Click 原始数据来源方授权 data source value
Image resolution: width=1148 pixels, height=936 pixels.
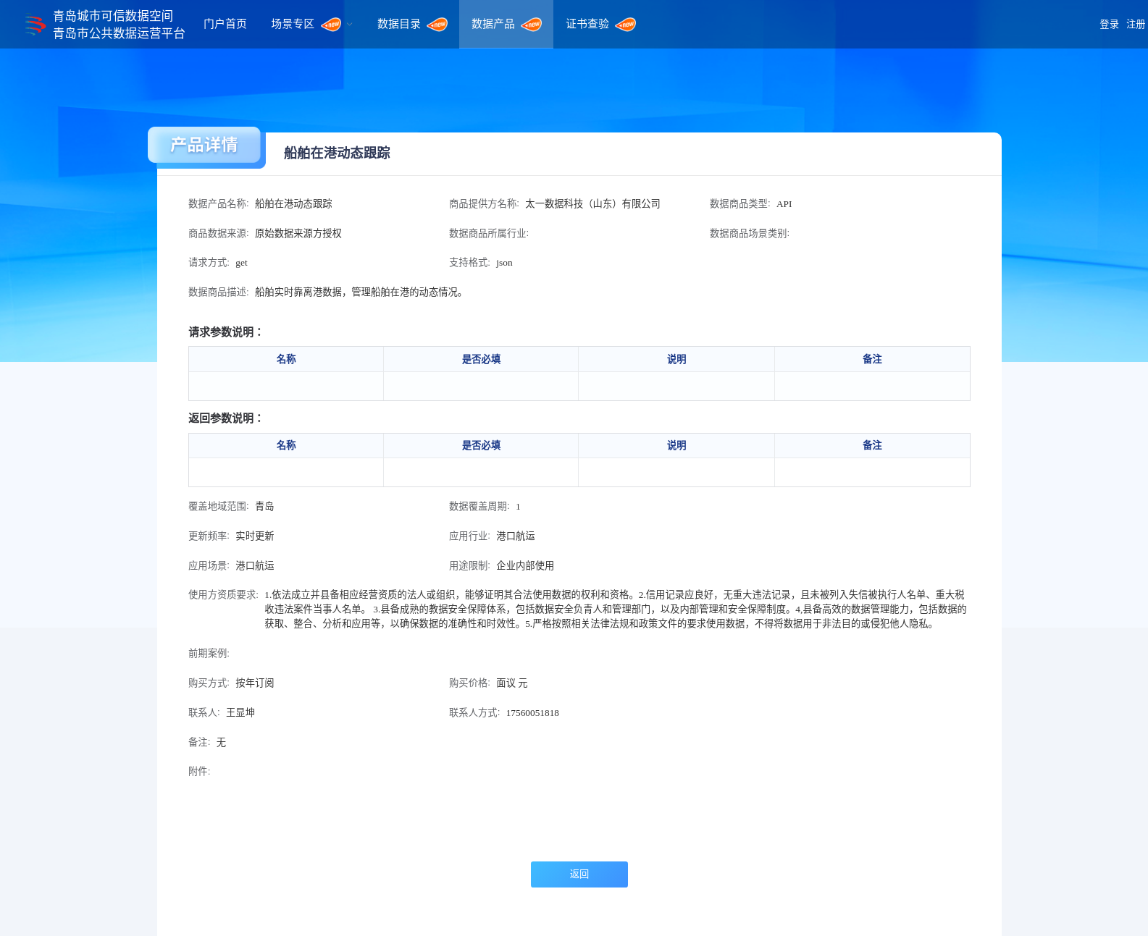[298, 234]
